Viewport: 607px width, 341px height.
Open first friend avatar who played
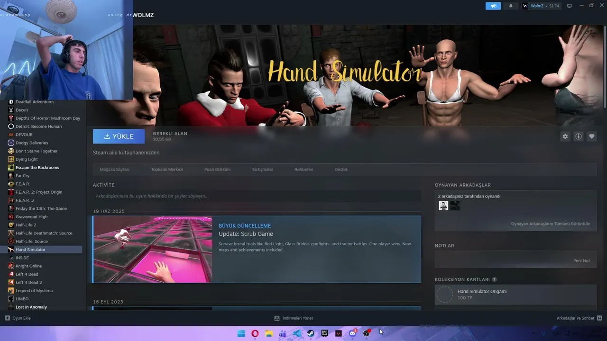click(x=443, y=206)
